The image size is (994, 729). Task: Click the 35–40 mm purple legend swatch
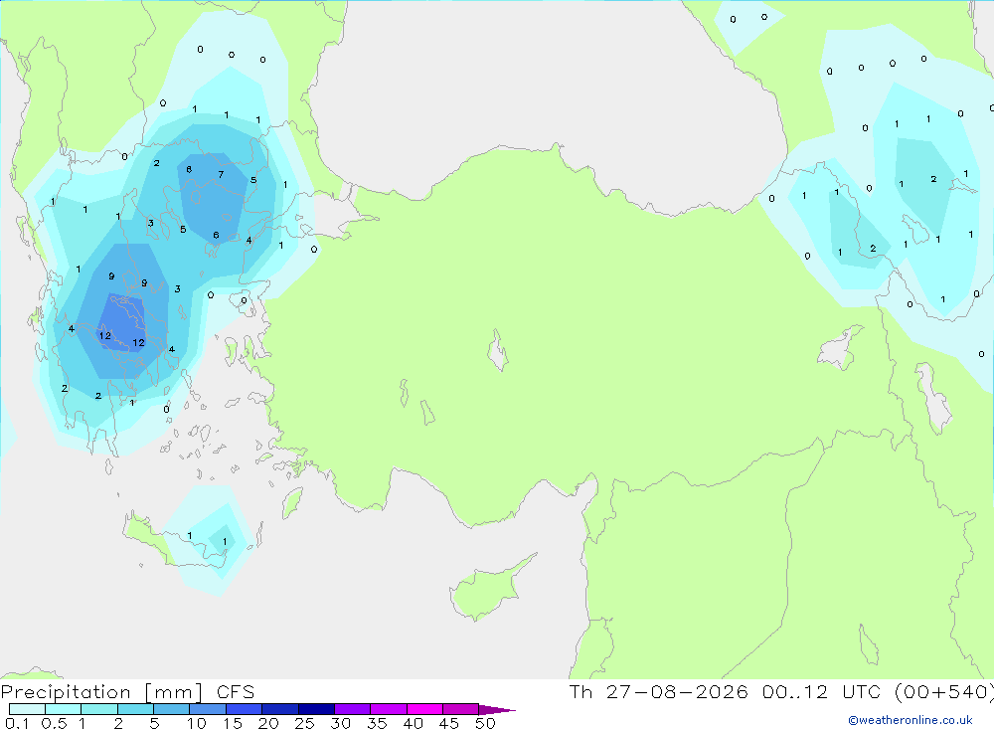[388, 709]
